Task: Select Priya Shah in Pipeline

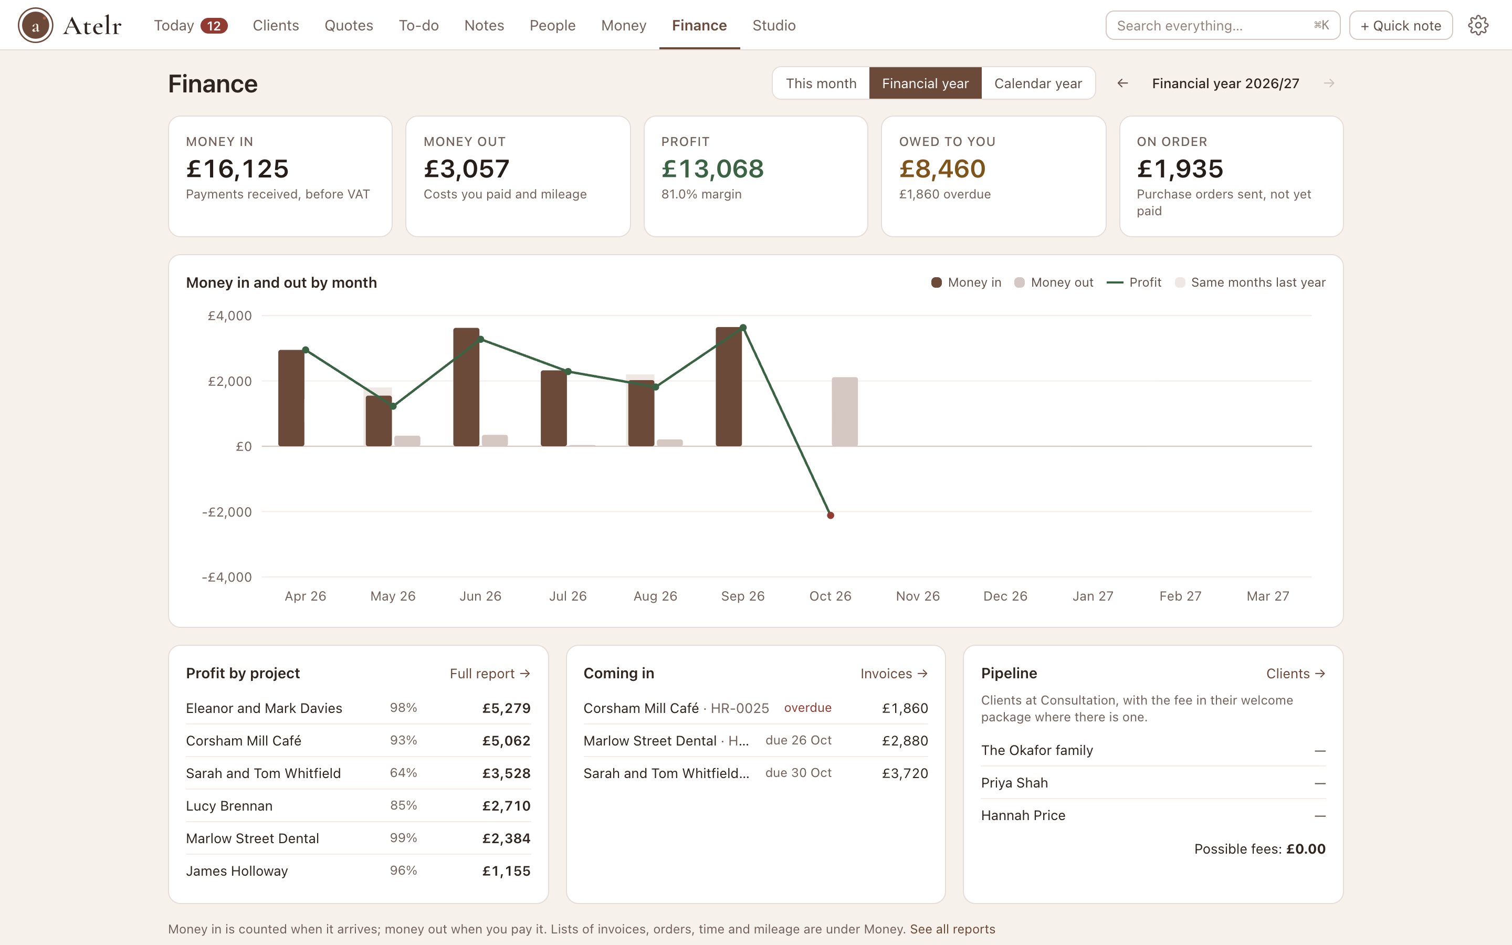Action: (1153, 782)
